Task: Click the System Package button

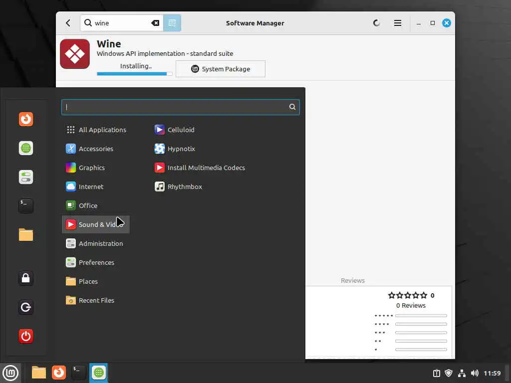Action: pyautogui.click(x=221, y=69)
